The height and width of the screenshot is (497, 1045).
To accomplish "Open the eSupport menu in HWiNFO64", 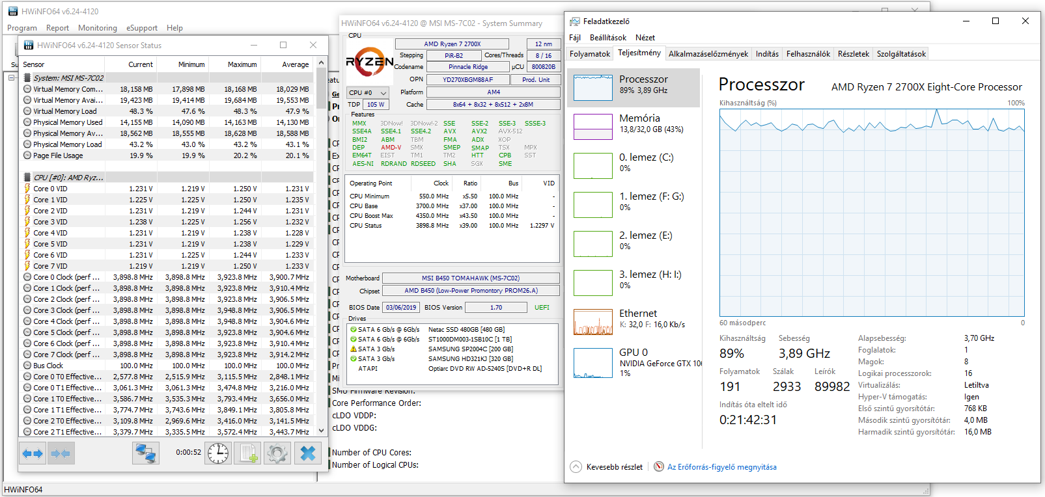I will tap(142, 28).
